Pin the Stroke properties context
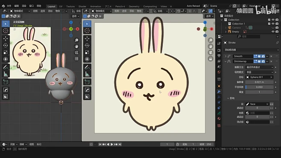This screenshot has height=158, width=281. (277, 43)
